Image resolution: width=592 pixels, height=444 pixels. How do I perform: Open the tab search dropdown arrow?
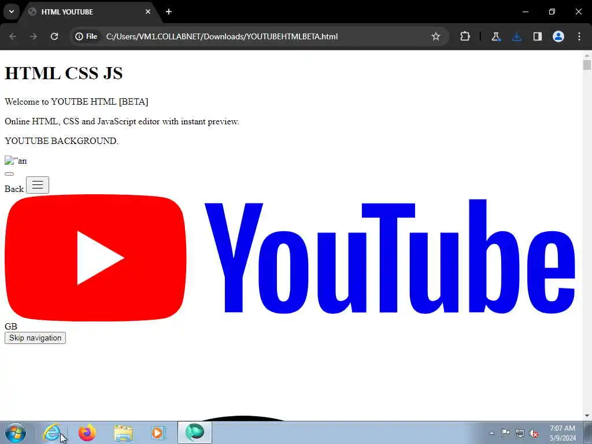pyautogui.click(x=12, y=12)
